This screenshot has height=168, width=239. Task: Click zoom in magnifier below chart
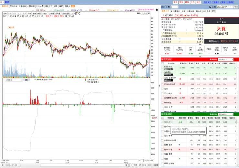click(131, 165)
